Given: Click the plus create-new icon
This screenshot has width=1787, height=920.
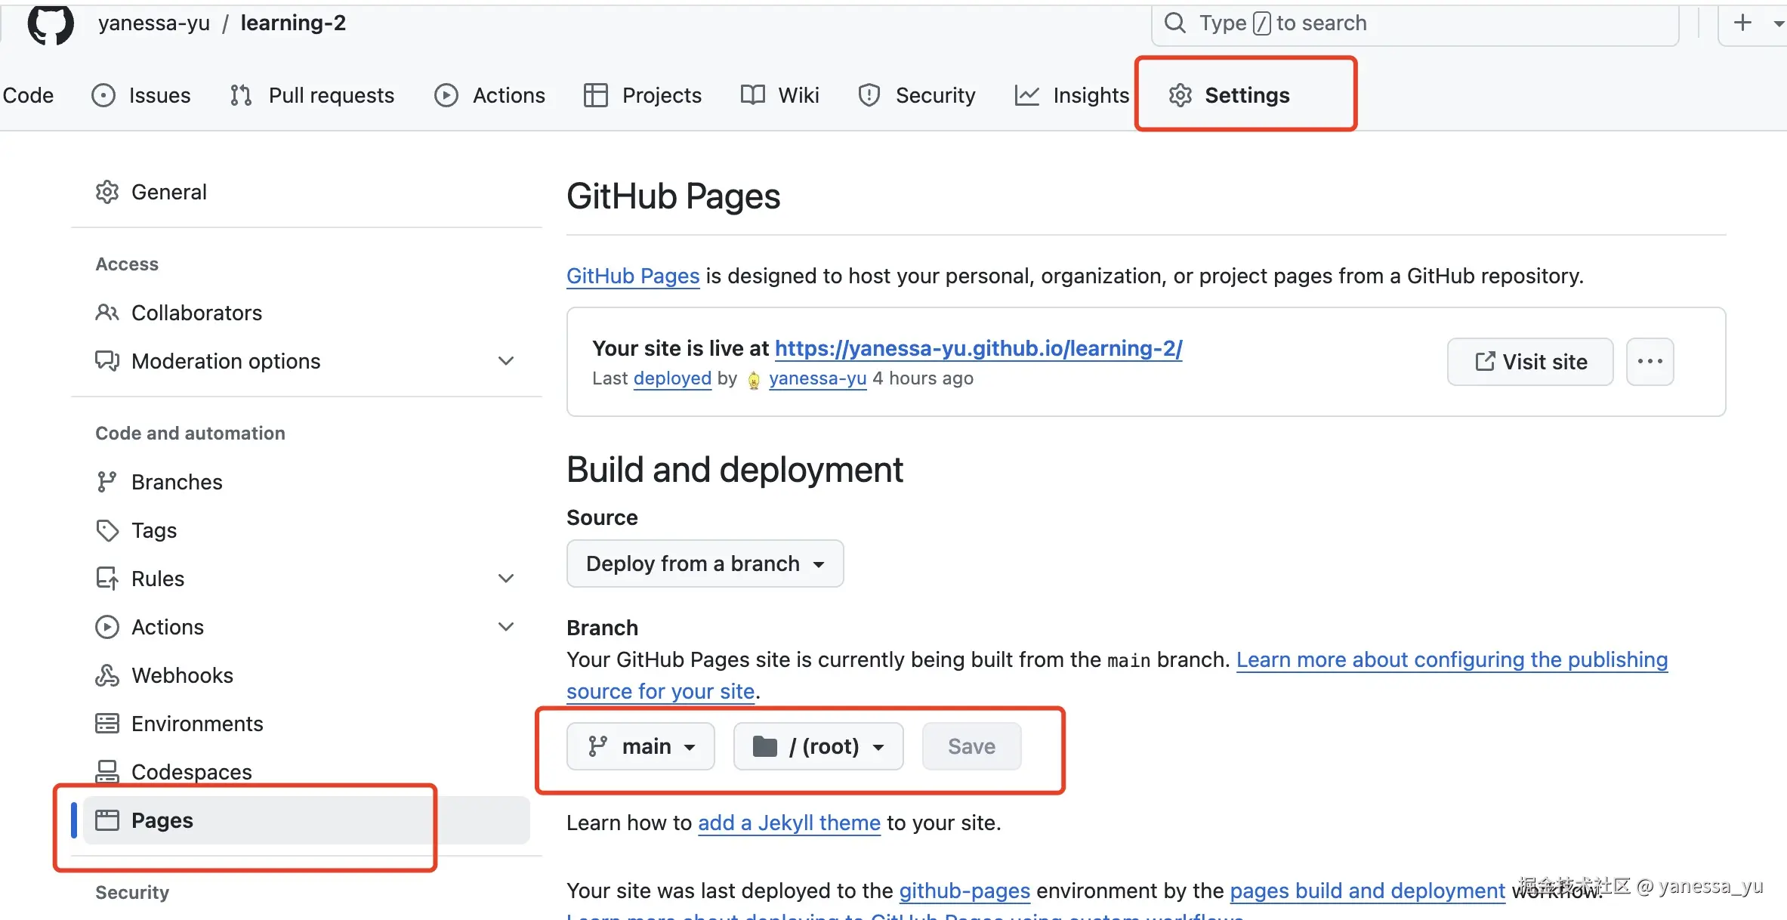Looking at the screenshot, I should (x=1742, y=23).
